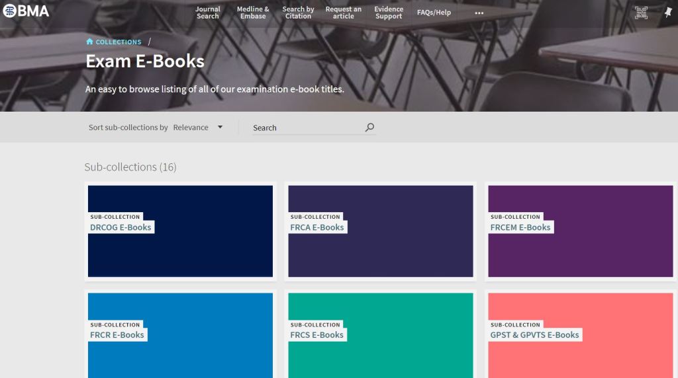Open the FRCEM E-Books link
678x378 pixels.
tap(520, 227)
